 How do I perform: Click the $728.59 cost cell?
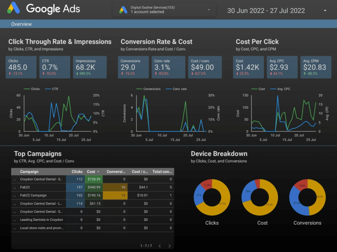coord(94,179)
